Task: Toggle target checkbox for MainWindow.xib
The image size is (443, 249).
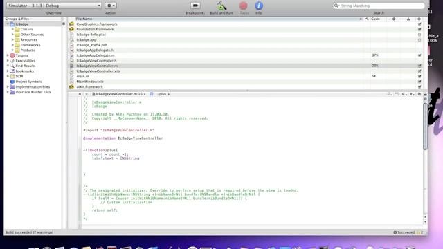Action: pyautogui.click(x=419, y=82)
